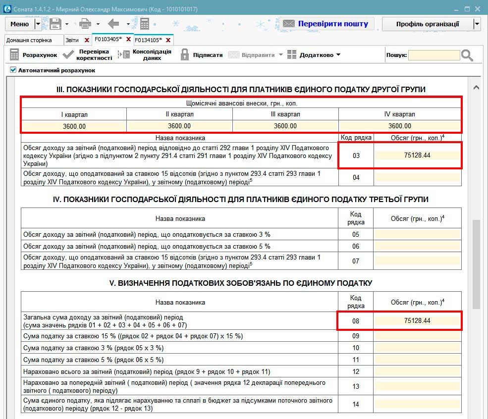Click row 04 income amount field
This screenshot has width=488, height=419.
point(417,177)
